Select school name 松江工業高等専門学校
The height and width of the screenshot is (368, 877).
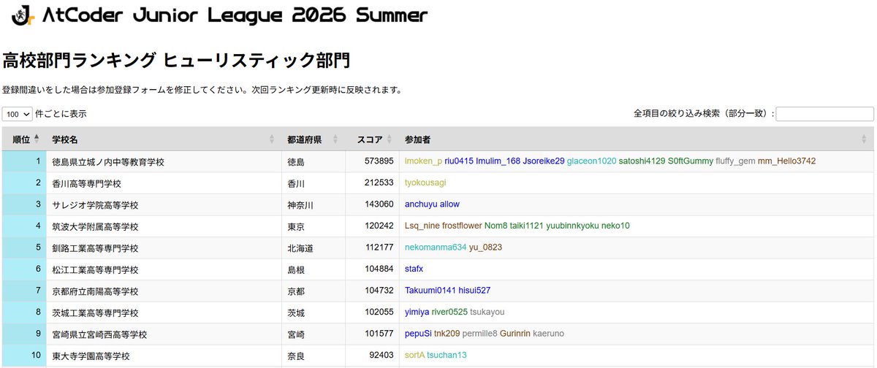point(95,269)
